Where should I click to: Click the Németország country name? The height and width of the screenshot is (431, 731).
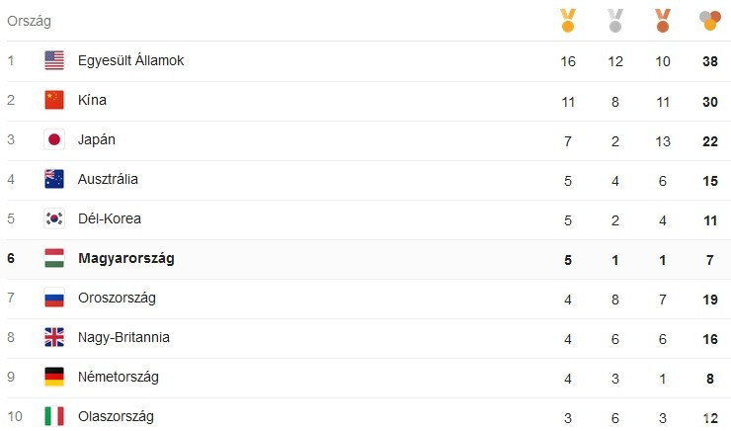[x=118, y=377]
